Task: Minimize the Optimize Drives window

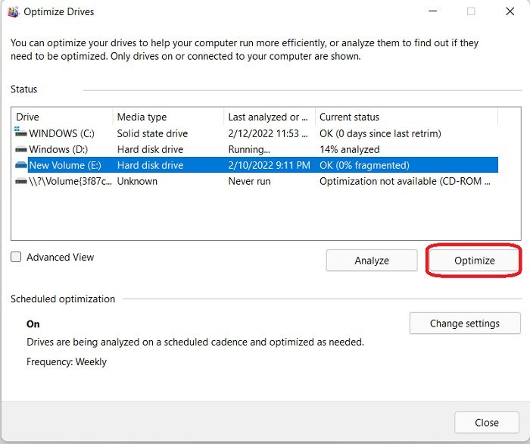Action: pyautogui.click(x=432, y=12)
